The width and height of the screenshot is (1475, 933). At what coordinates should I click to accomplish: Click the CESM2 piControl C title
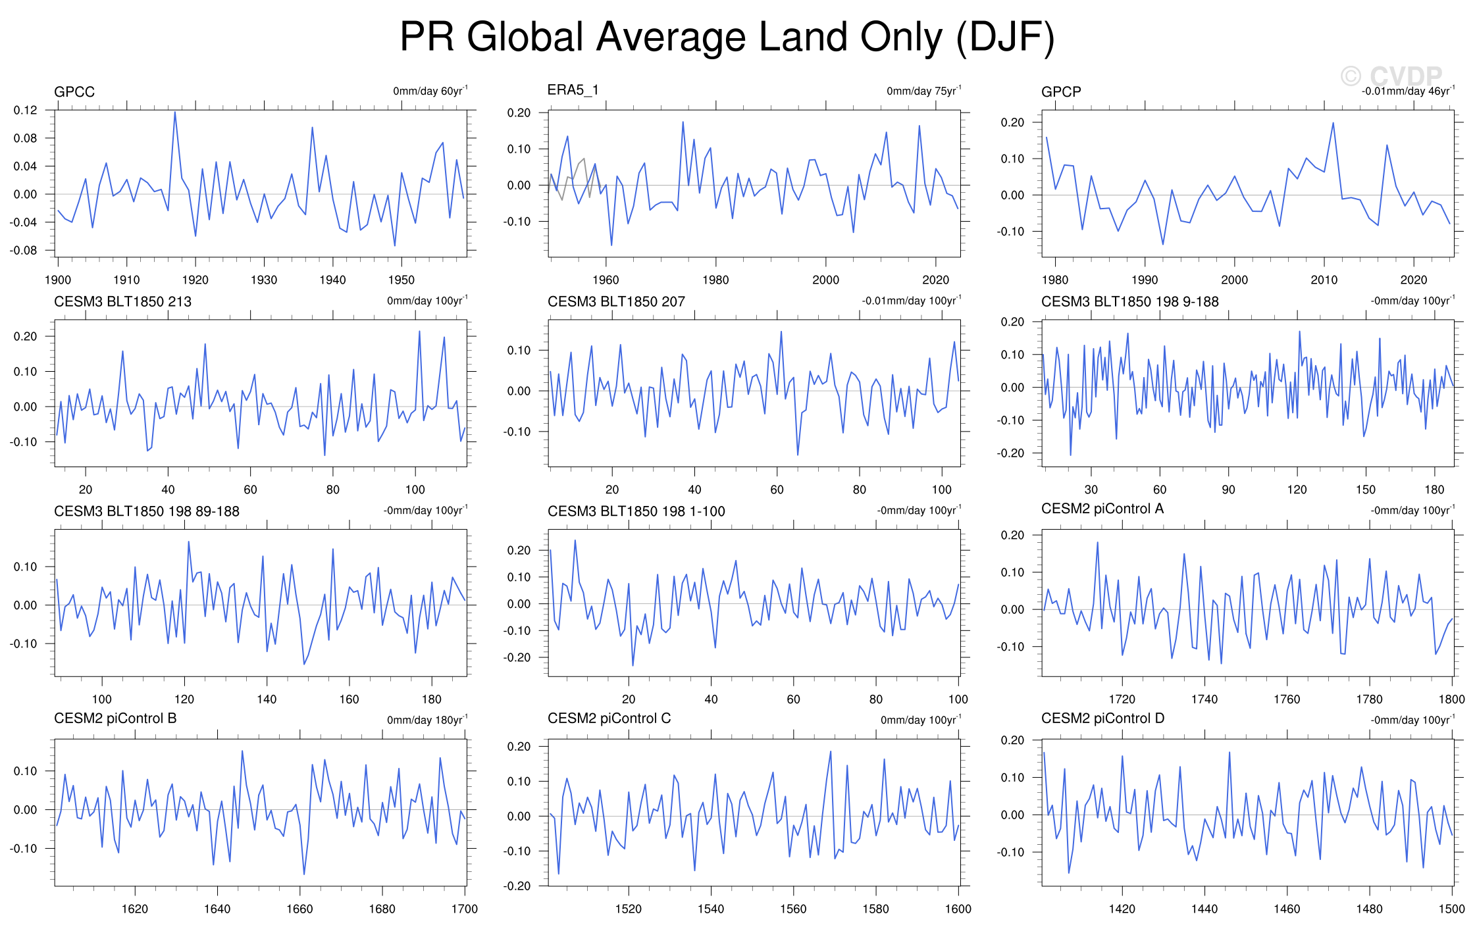(609, 719)
